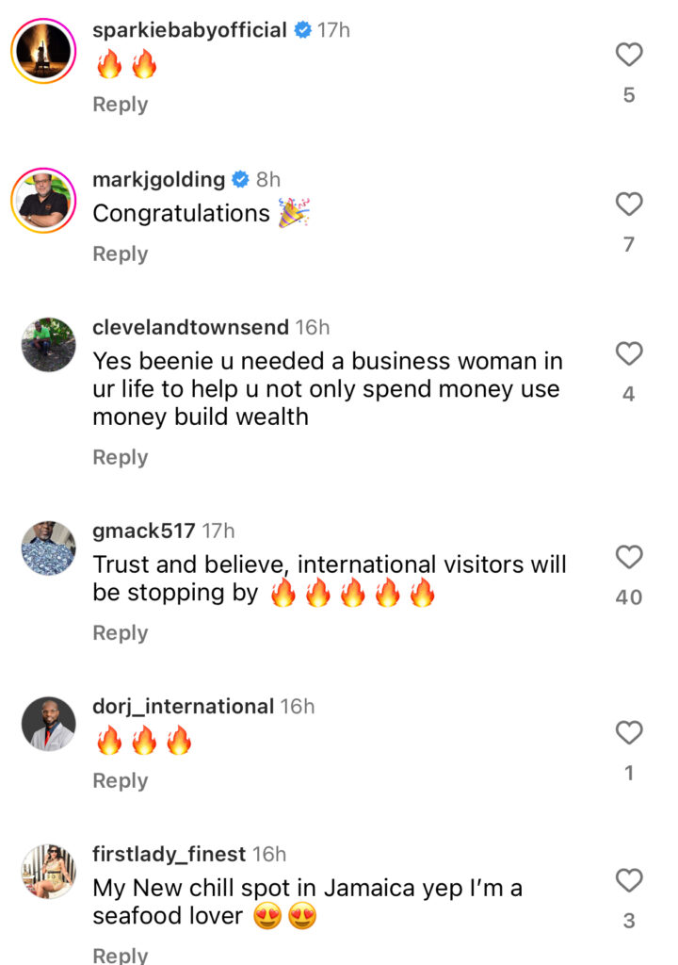Visit the dorj_international profile username

[x=183, y=706]
